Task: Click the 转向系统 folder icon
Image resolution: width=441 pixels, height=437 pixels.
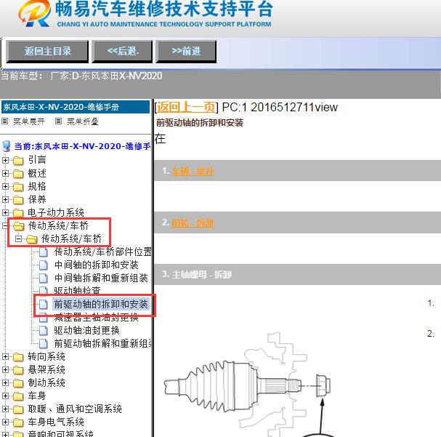Action: tap(18, 357)
